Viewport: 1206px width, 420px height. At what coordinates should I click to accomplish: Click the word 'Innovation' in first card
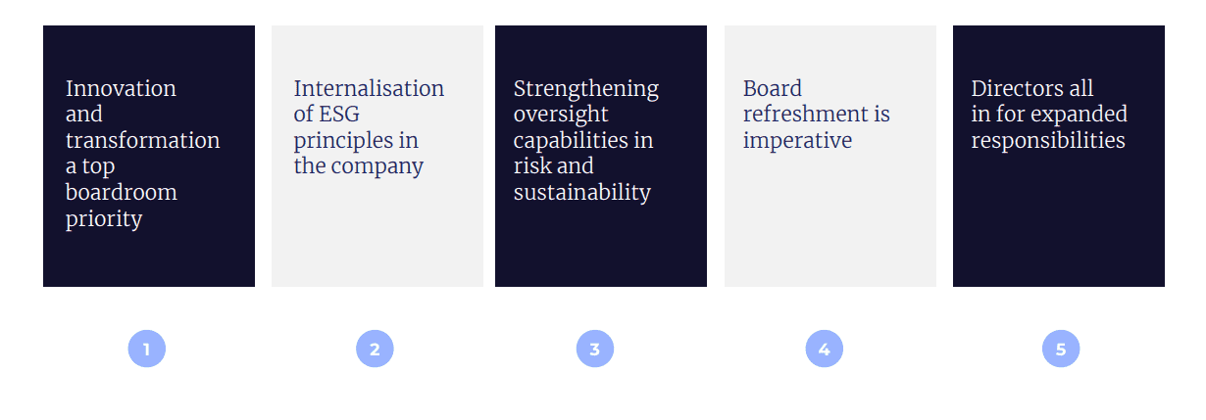[x=121, y=88]
